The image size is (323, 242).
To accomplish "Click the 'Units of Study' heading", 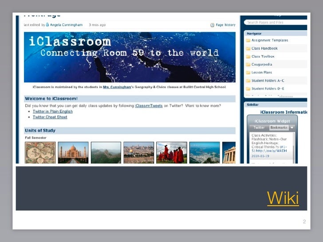I will [40, 130].
